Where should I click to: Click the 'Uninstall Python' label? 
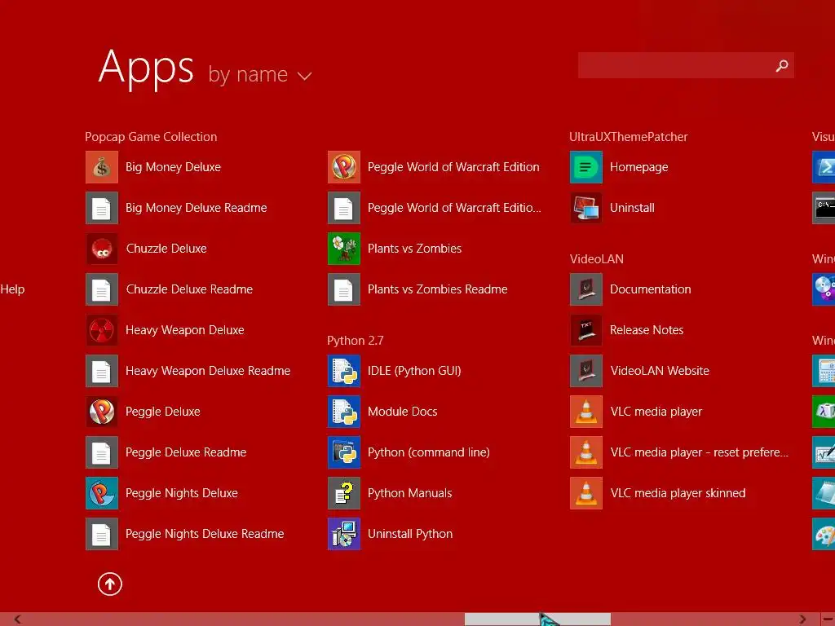point(410,534)
